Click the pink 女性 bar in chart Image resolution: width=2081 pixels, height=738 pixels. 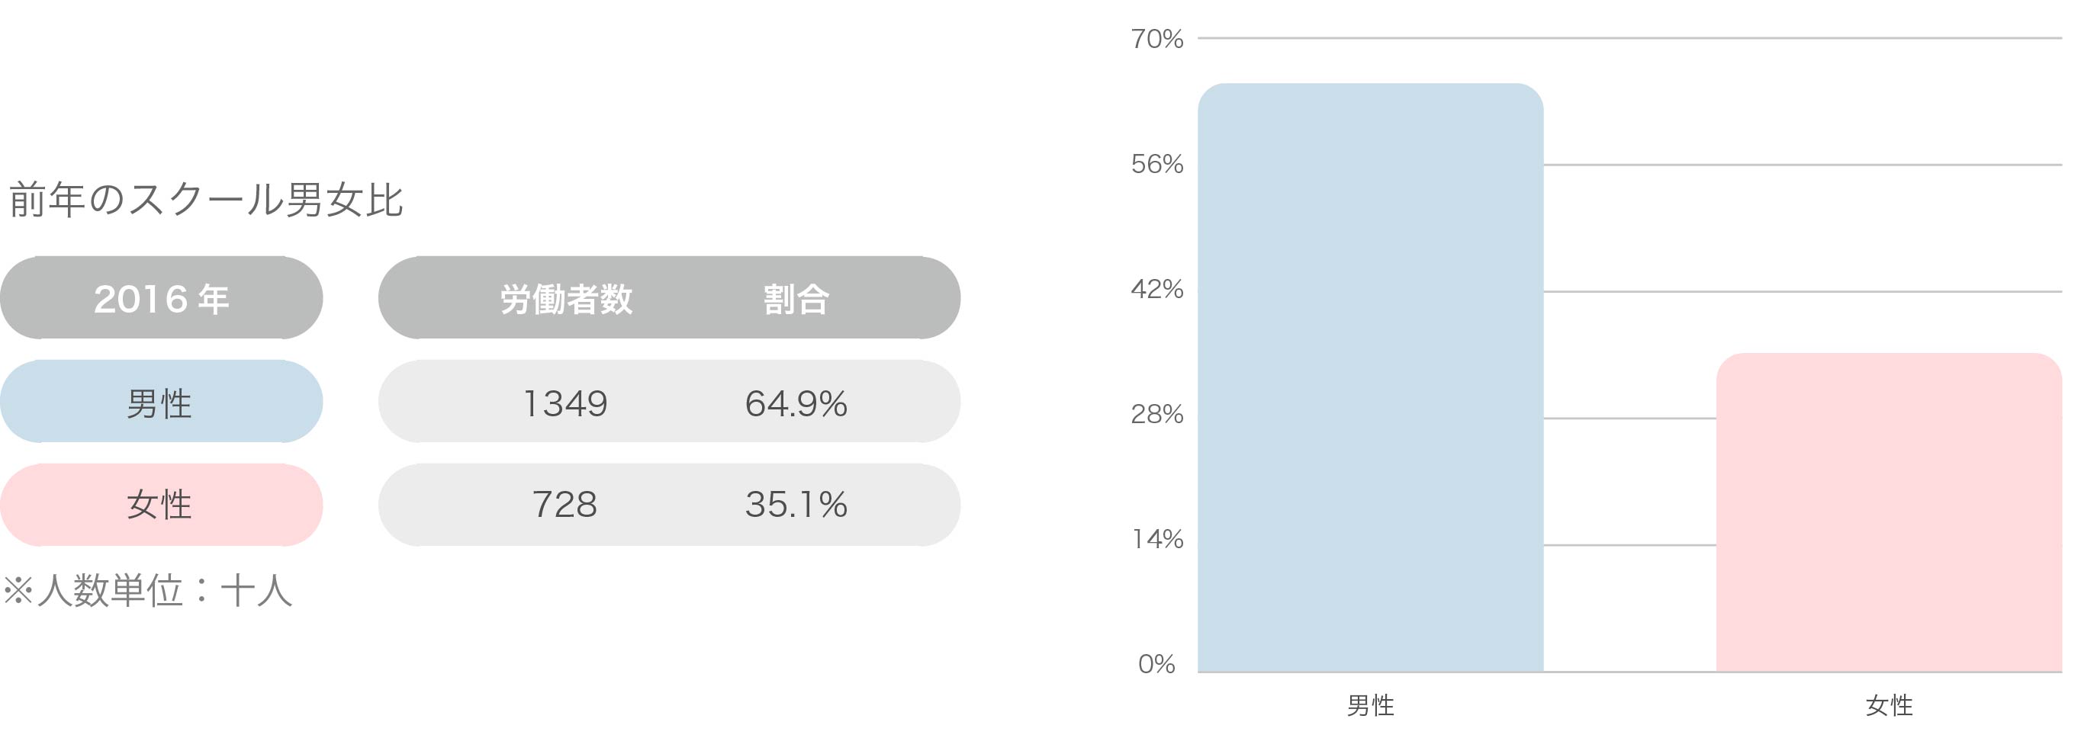(1889, 512)
